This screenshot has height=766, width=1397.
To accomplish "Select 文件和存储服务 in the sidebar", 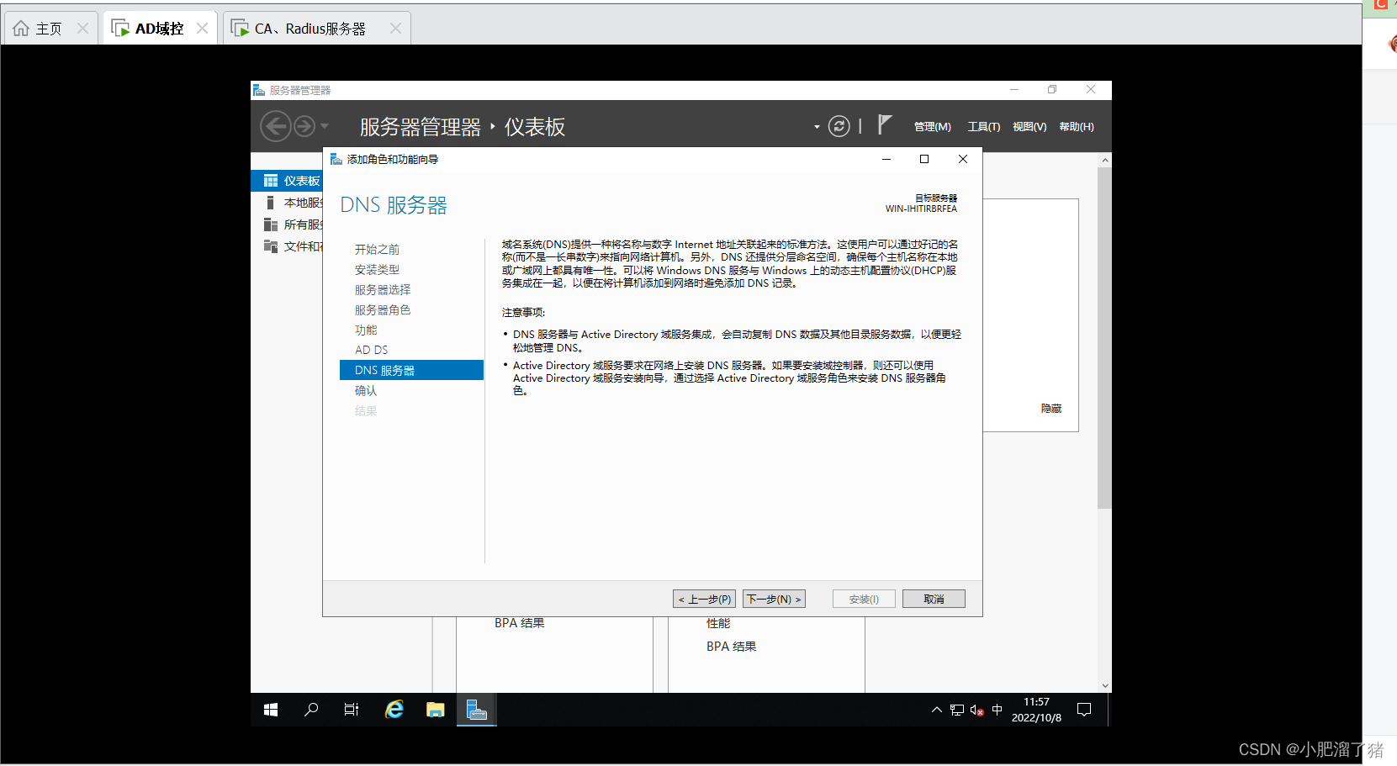I will coord(288,246).
